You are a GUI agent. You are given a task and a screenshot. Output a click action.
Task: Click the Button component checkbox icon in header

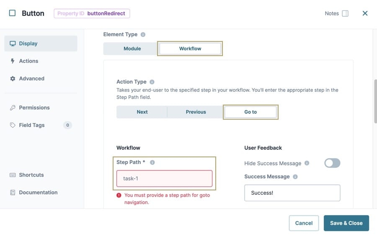12,13
